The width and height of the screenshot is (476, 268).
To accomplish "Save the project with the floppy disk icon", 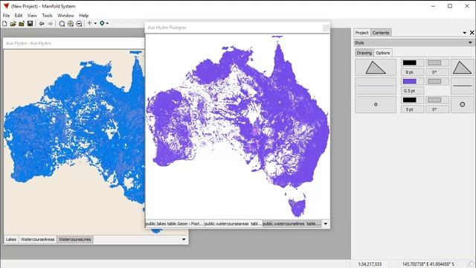I will (30, 23).
